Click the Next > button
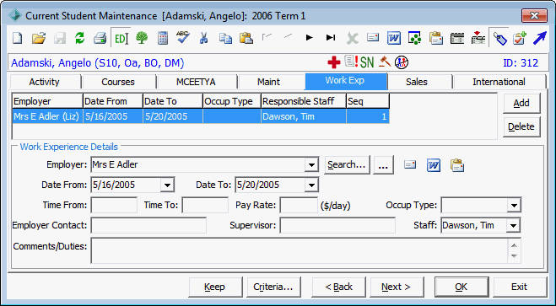Image resolution: width=556 pixels, height=306 pixels. click(397, 287)
